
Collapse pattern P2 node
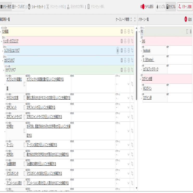[139, 32]
